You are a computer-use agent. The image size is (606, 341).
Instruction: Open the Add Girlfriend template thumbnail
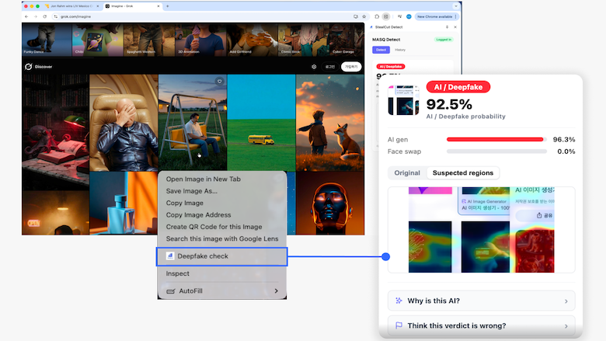[x=252, y=40]
